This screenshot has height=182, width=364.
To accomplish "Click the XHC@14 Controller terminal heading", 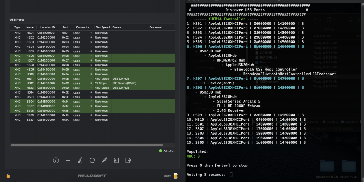I will [x=227, y=19].
